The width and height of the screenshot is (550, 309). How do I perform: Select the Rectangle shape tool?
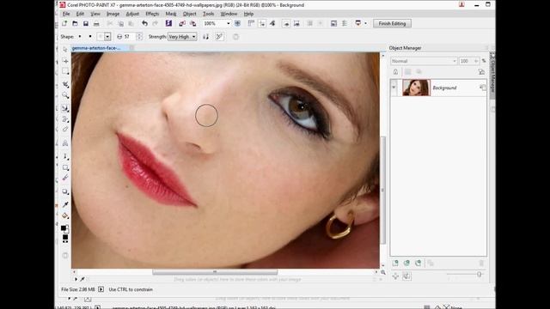point(65,167)
